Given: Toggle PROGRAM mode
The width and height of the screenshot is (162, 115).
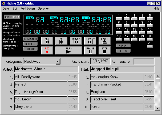Looking at the screenshot, I should 30,49.
